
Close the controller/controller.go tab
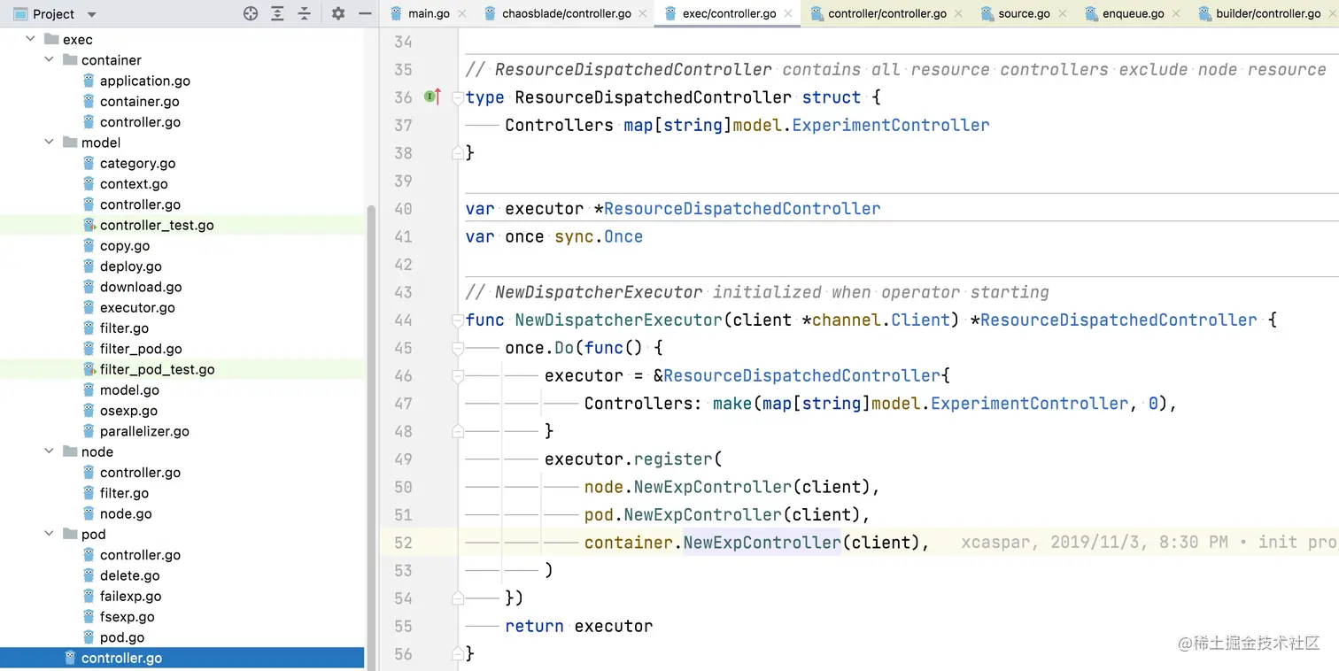pyautogui.click(x=959, y=14)
